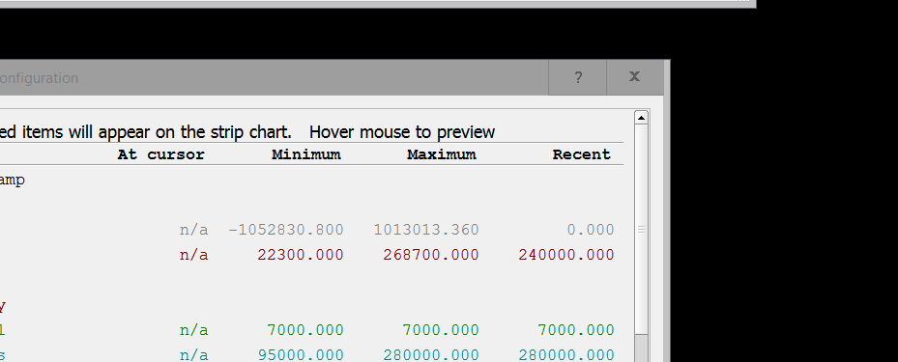
Task: Open help with the question mark button
Action: pos(577,77)
